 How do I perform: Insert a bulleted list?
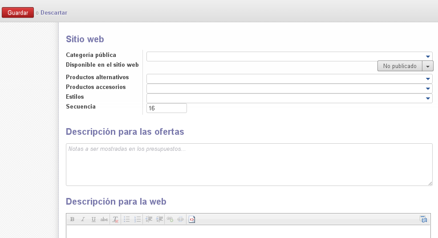click(127, 219)
